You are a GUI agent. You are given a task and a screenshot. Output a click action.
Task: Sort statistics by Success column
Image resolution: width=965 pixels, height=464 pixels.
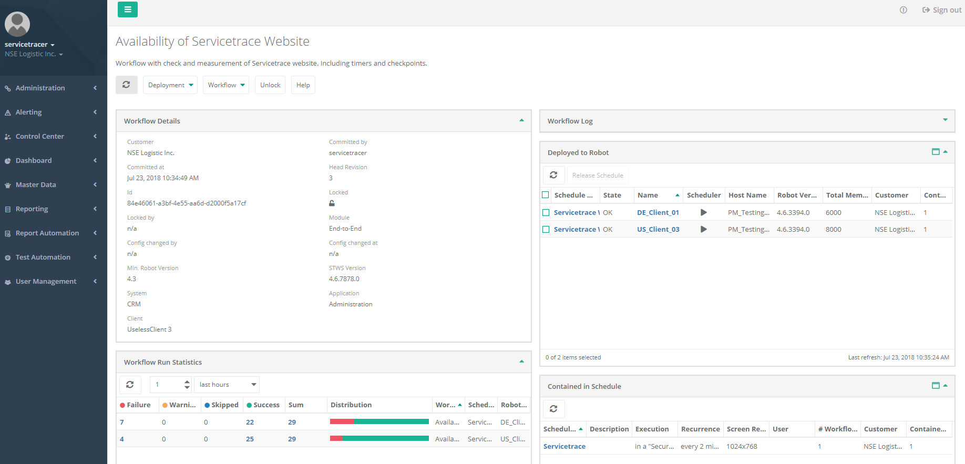tap(264, 405)
